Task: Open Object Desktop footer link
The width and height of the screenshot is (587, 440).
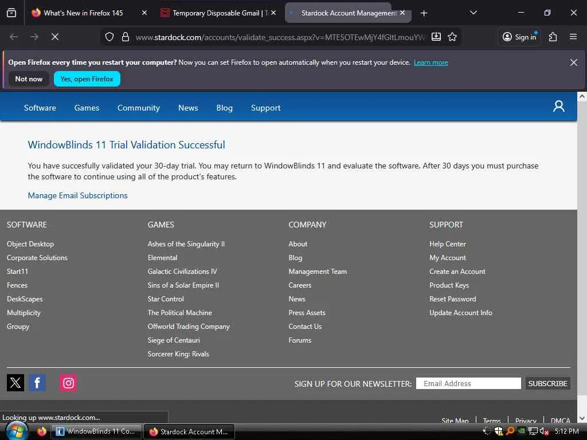Action: [30, 244]
